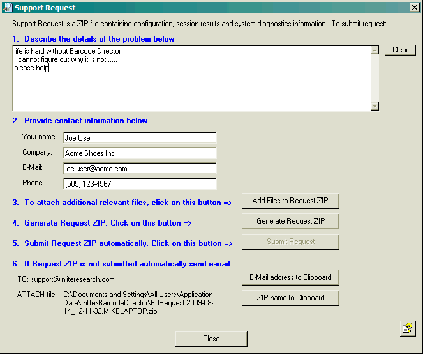Image resolution: width=423 pixels, height=354 pixels.
Task: Close the dialog using the title bar X
Action: click(414, 8)
